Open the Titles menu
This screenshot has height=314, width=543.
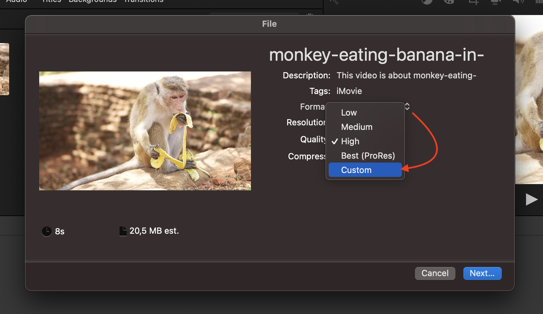coord(51,1)
